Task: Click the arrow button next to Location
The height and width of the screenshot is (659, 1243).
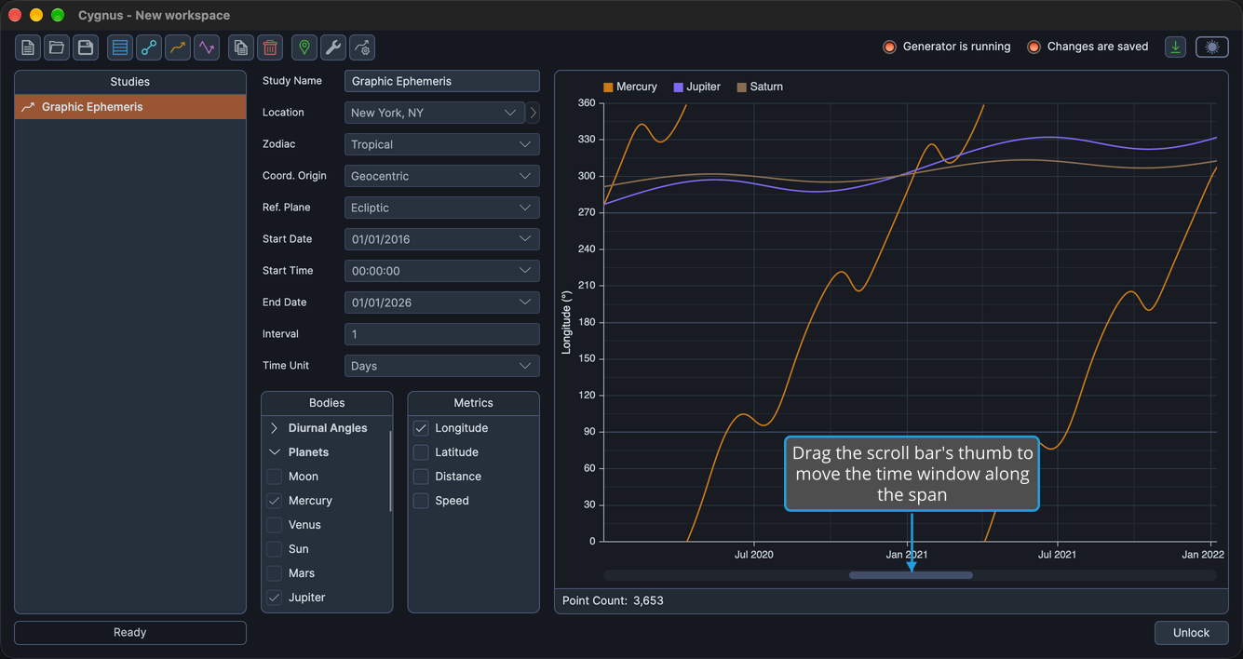Action: 533,113
